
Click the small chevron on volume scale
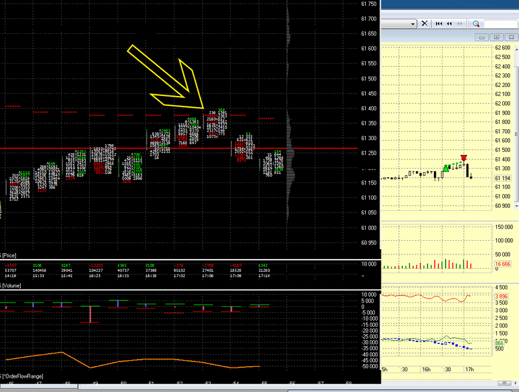(x=363, y=275)
